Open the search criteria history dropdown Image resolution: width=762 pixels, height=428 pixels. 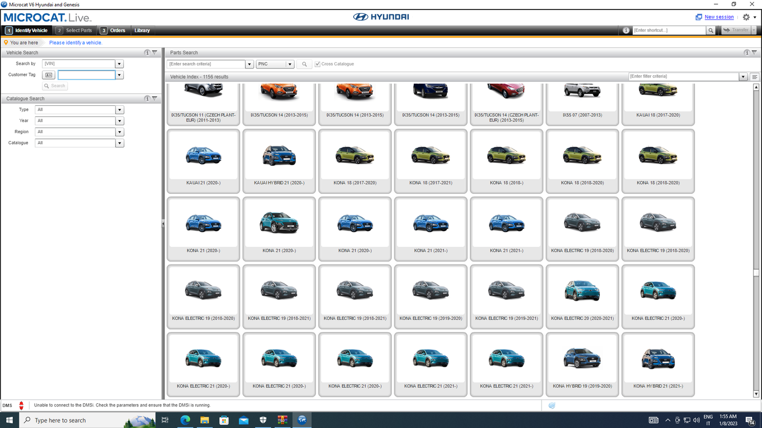(x=249, y=64)
